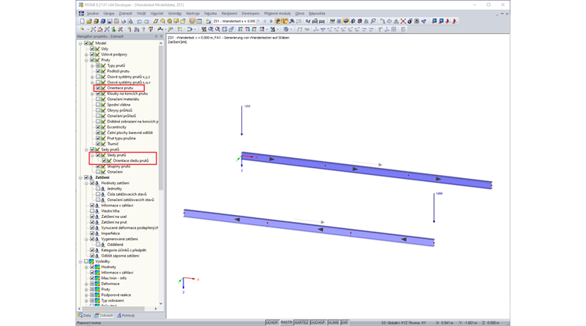Enable the Jednotky checkbox
The image size is (586, 326).
[98, 189]
